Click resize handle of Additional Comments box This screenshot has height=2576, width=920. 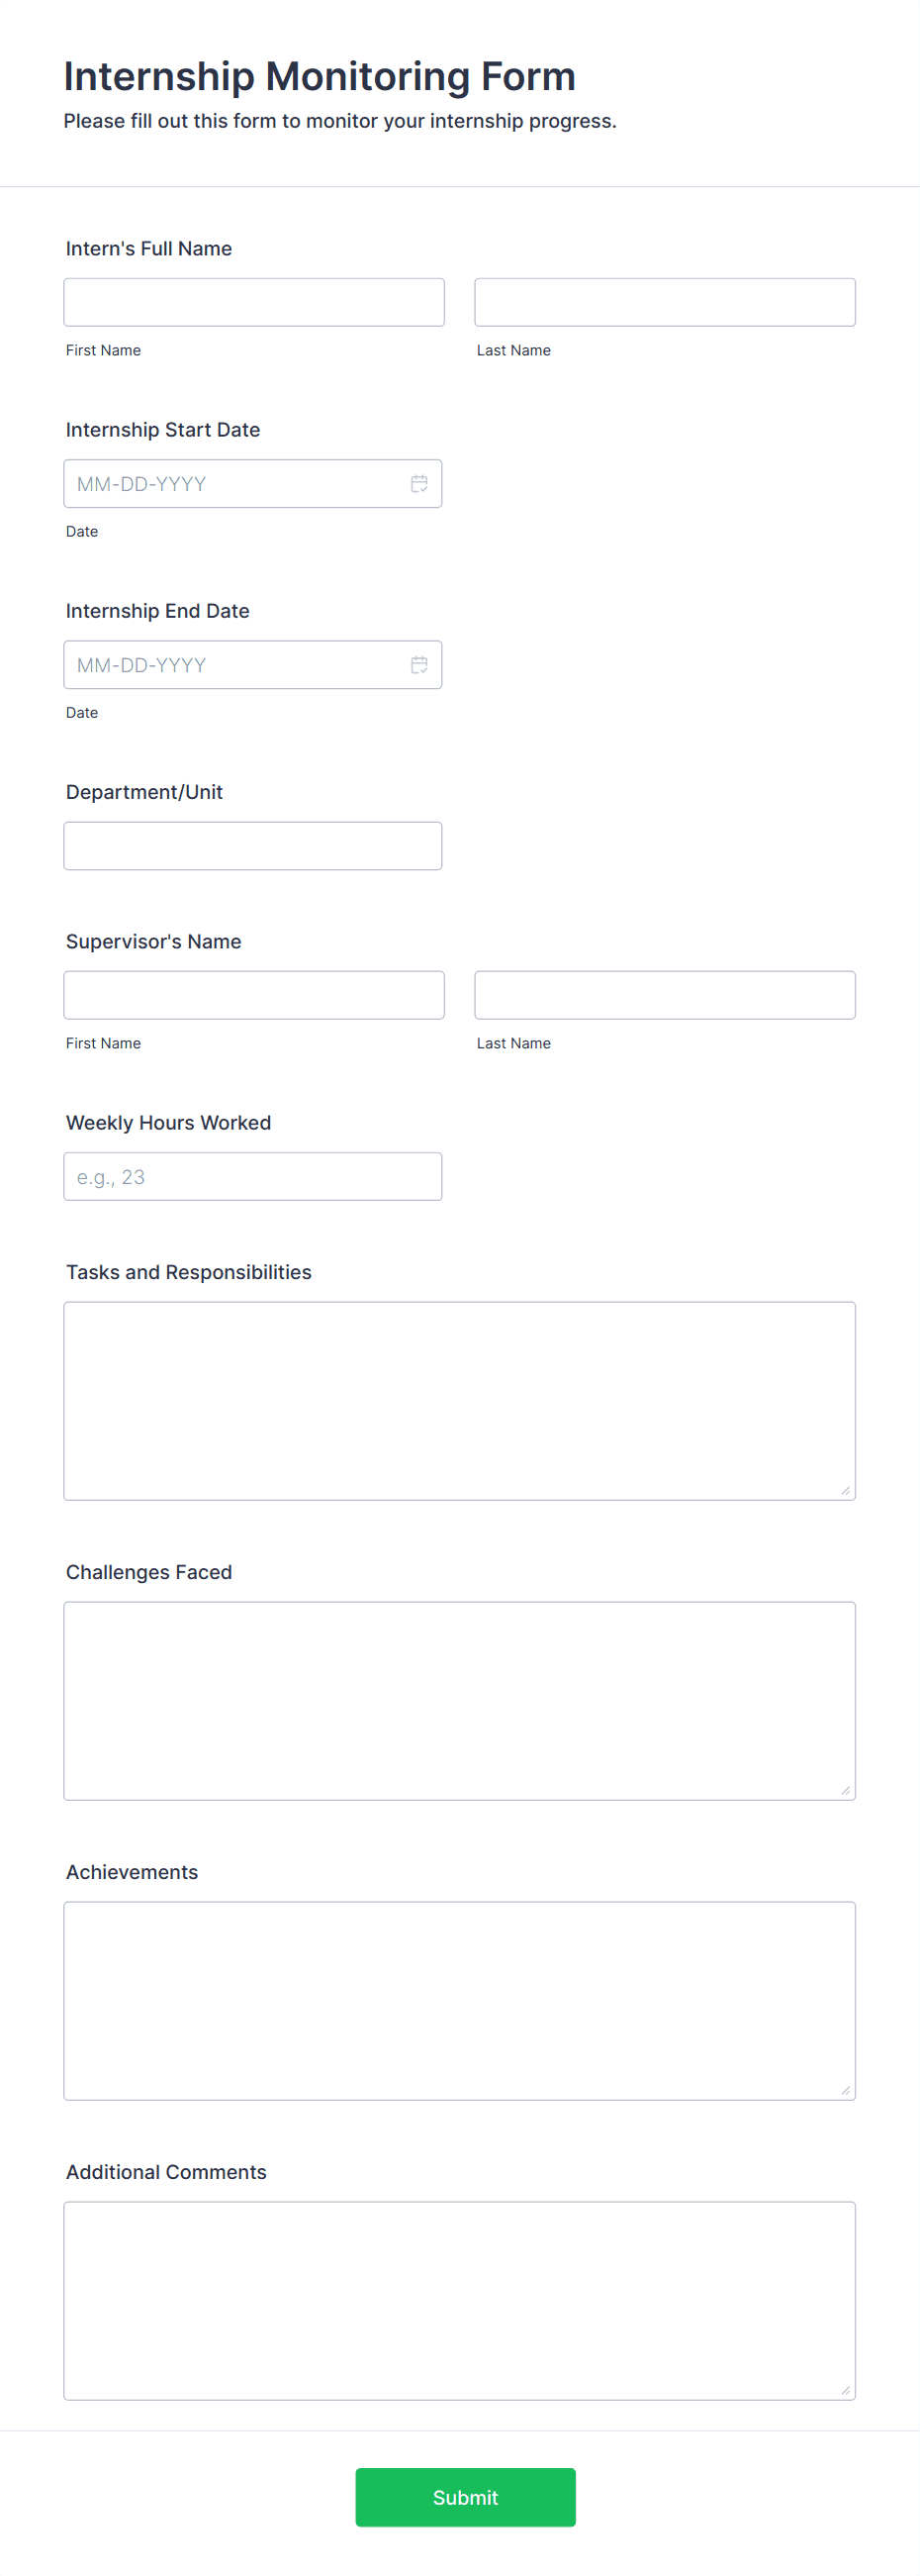pos(845,2390)
